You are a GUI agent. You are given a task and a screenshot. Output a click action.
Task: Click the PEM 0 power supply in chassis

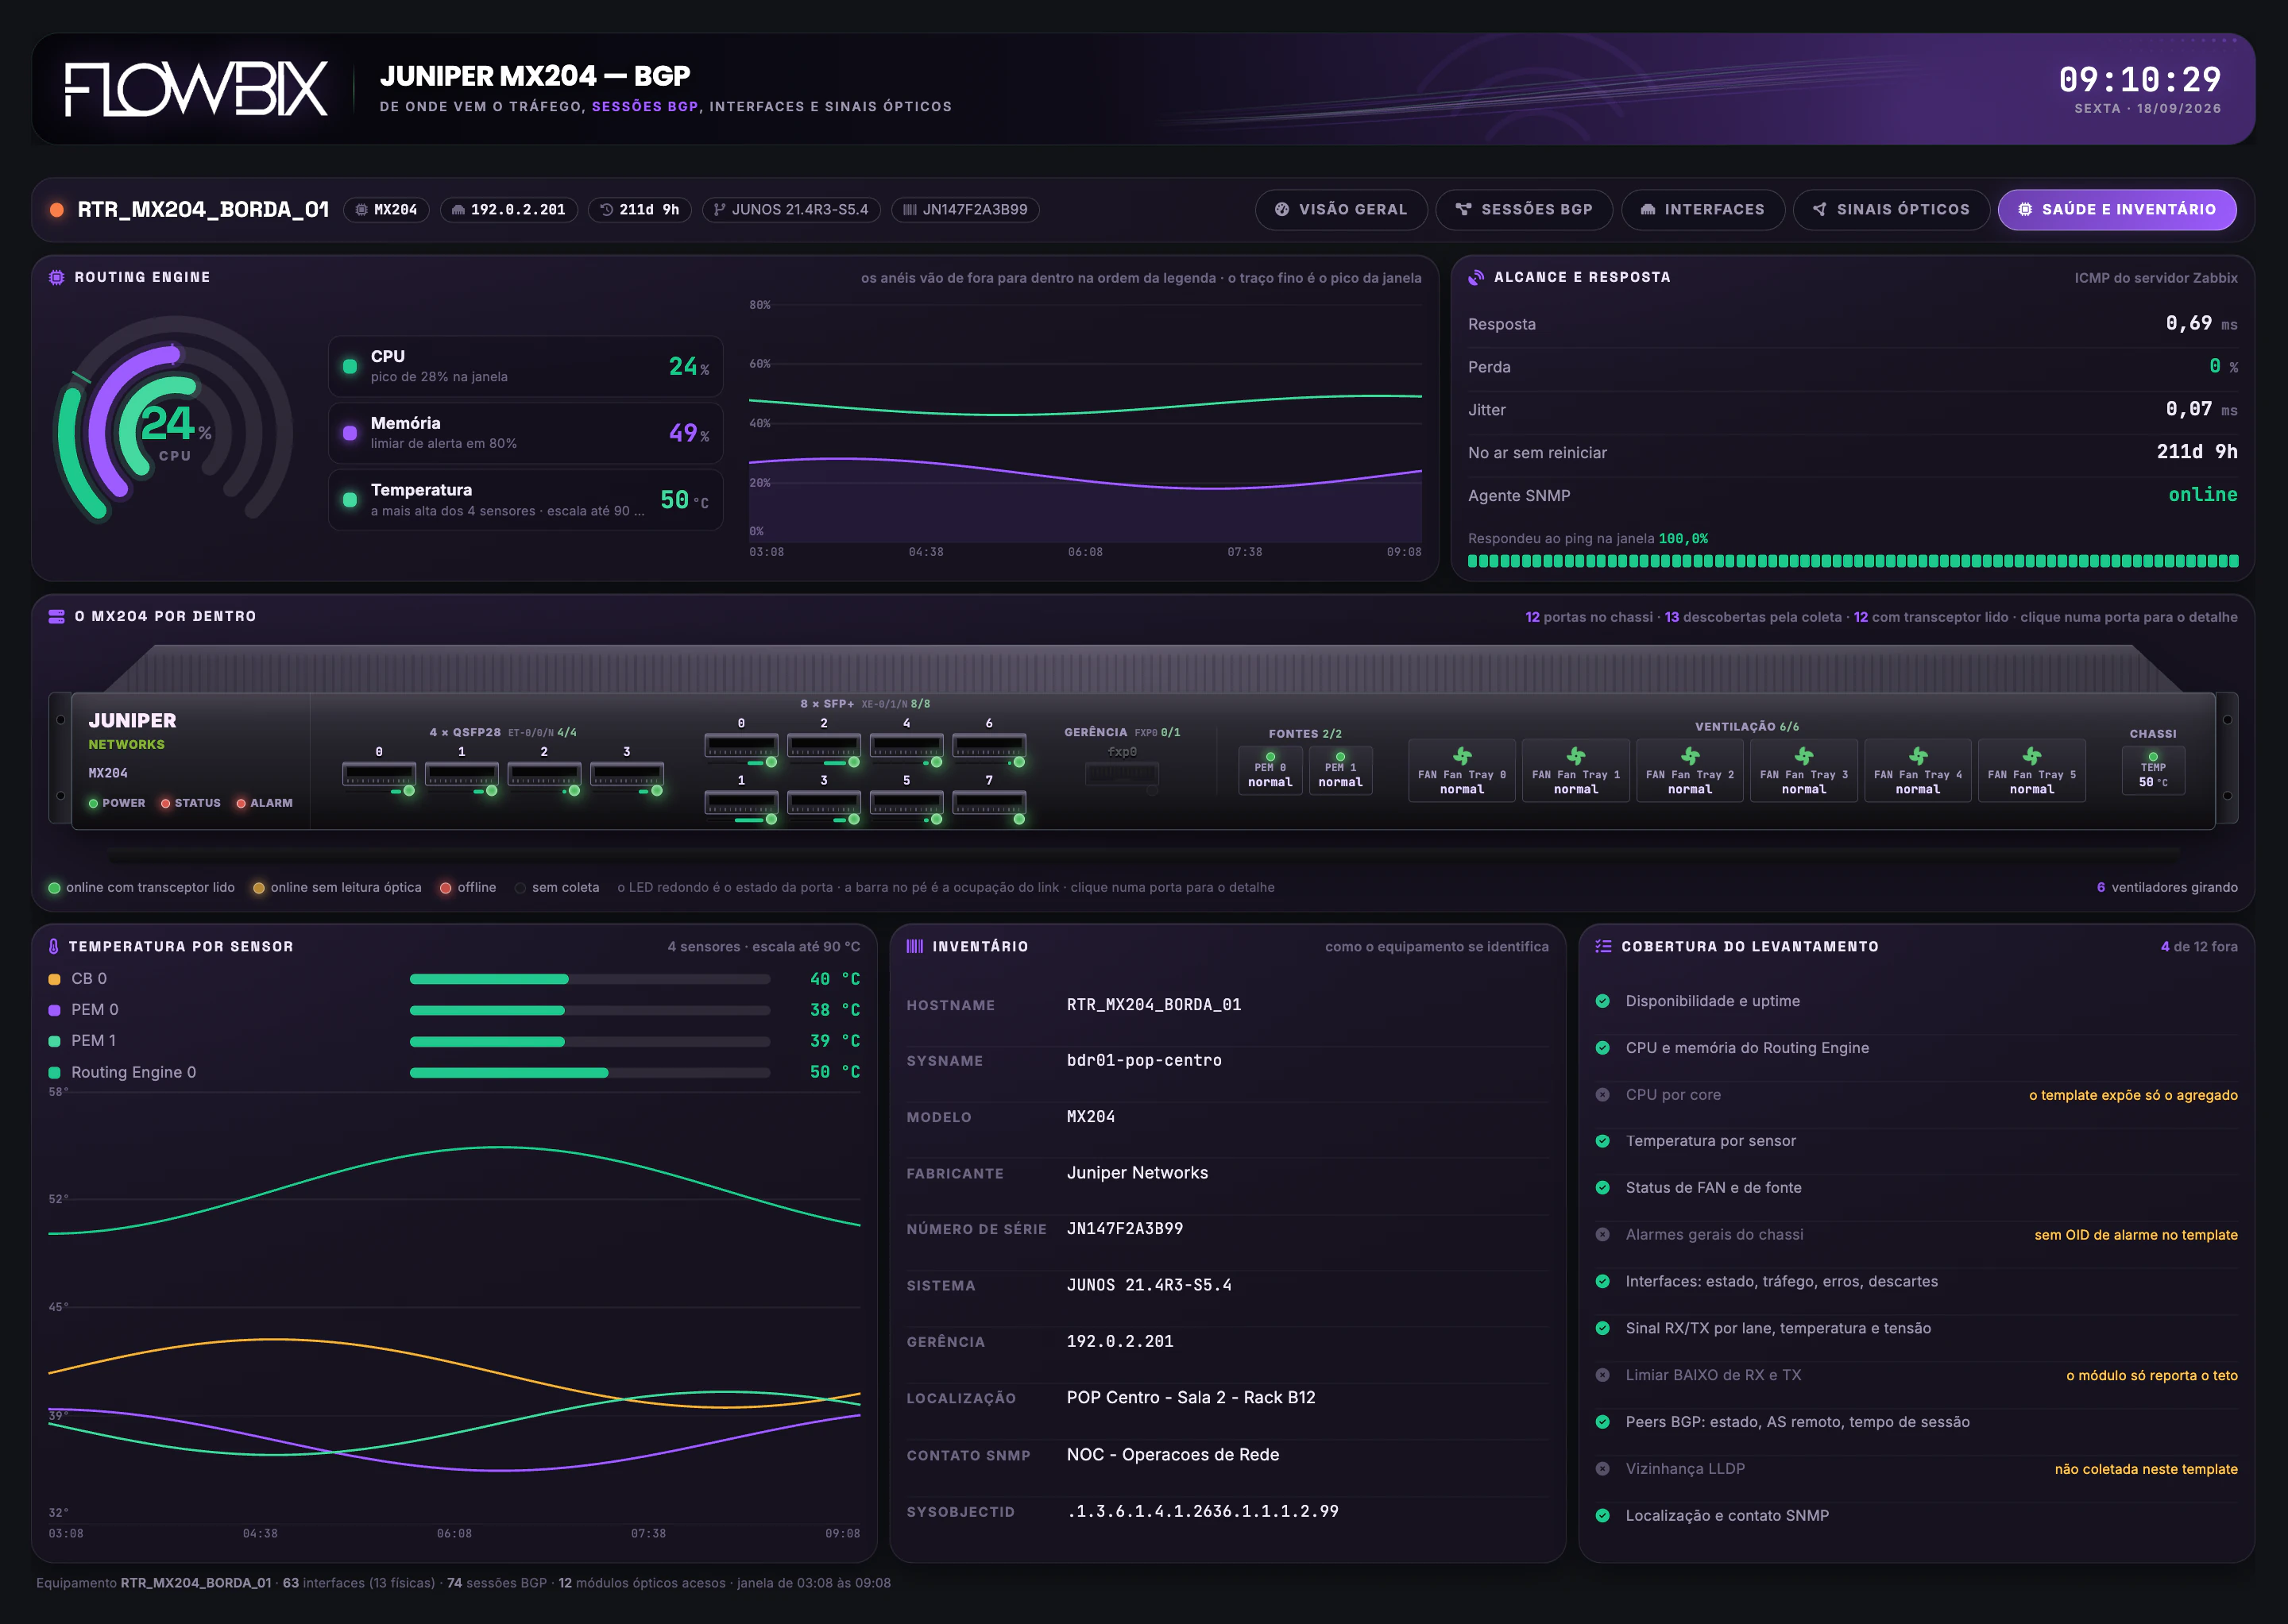[x=1270, y=770]
